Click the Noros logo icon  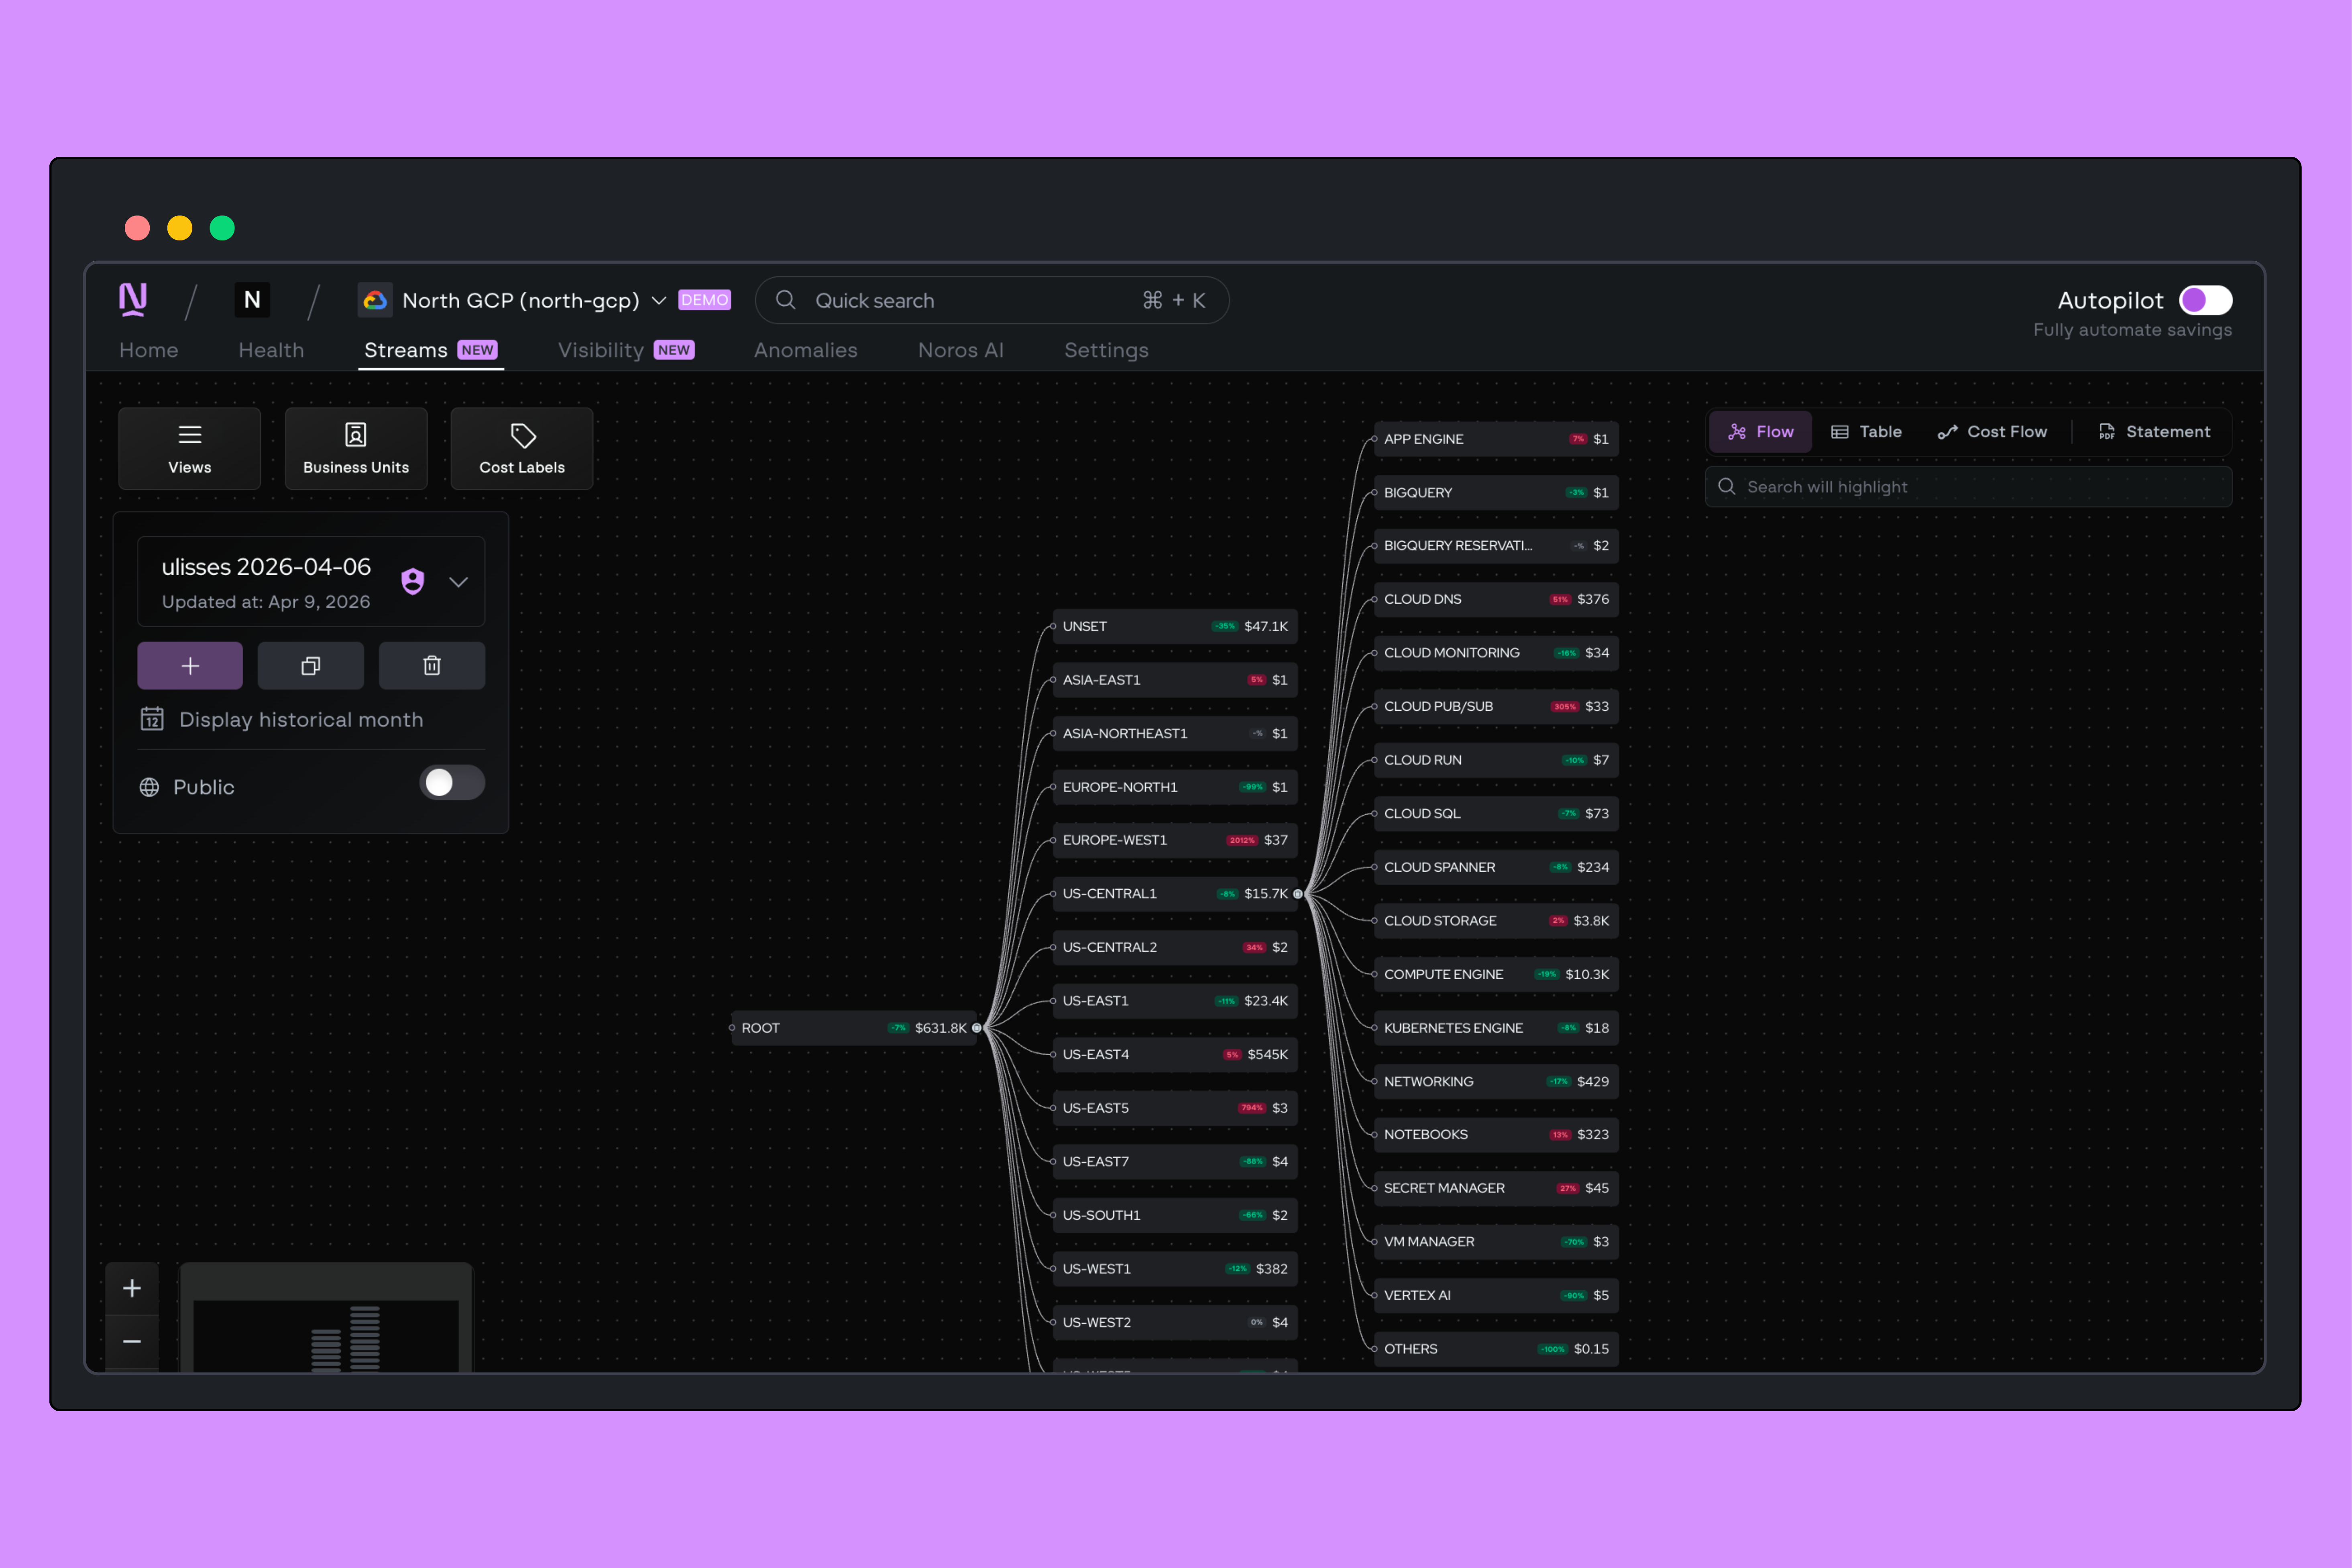(x=133, y=299)
